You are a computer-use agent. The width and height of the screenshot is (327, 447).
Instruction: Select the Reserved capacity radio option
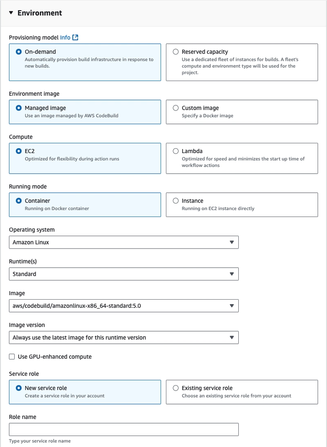pyautogui.click(x=176, y=52)
